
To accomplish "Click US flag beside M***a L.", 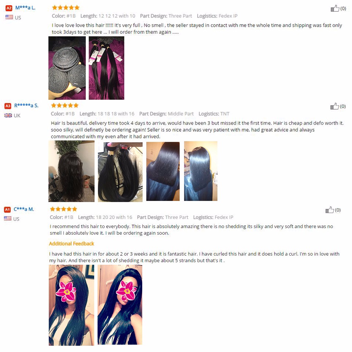I will 9,17.
